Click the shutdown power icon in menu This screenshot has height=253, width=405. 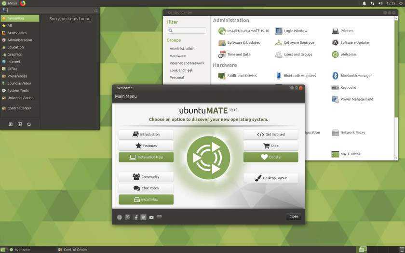coord(29,124)
